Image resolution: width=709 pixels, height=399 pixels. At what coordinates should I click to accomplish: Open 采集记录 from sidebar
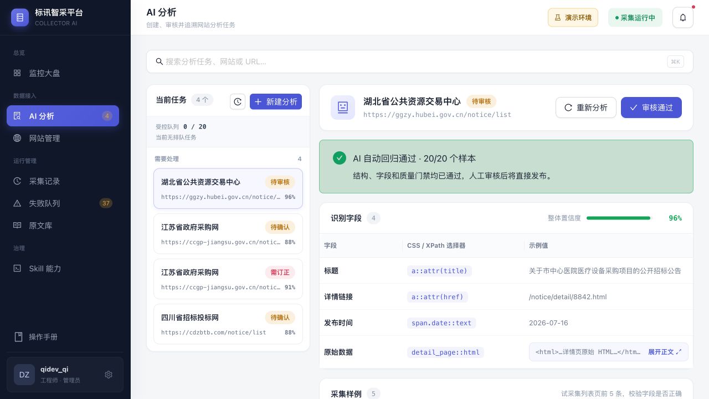click(63, 181)
